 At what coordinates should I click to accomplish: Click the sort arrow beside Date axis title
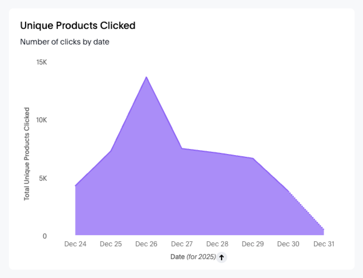click(222, 257)
